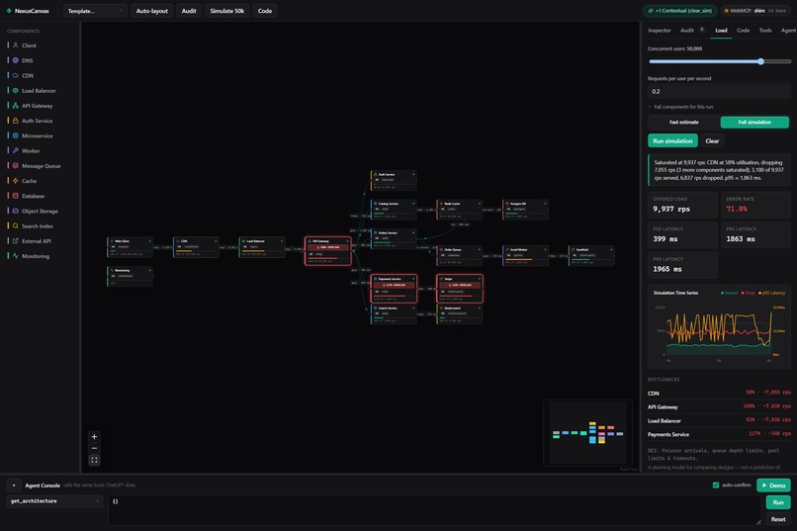Switch to the Code panel tab
Screen dimensions: 797x531
tap(743, 31)
